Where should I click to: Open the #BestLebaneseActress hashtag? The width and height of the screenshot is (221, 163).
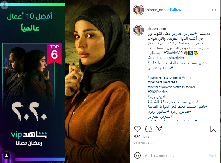[x=166, y=87]
